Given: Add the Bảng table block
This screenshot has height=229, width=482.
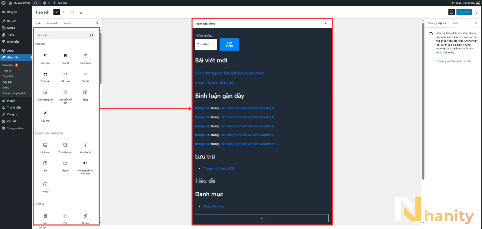Looking at the screenshot, I should [x=85, y=96].
